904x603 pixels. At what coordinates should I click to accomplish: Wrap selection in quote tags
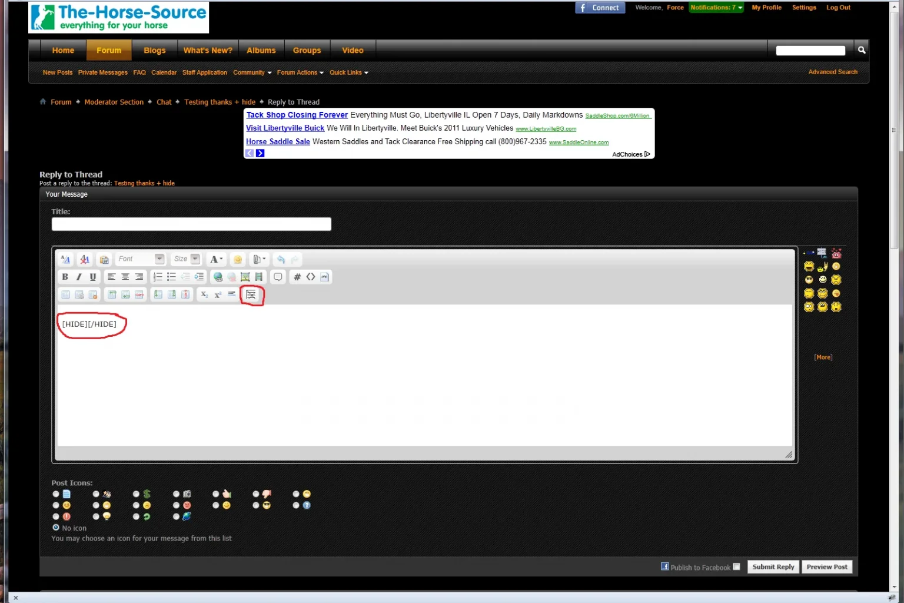pos(278,277)
